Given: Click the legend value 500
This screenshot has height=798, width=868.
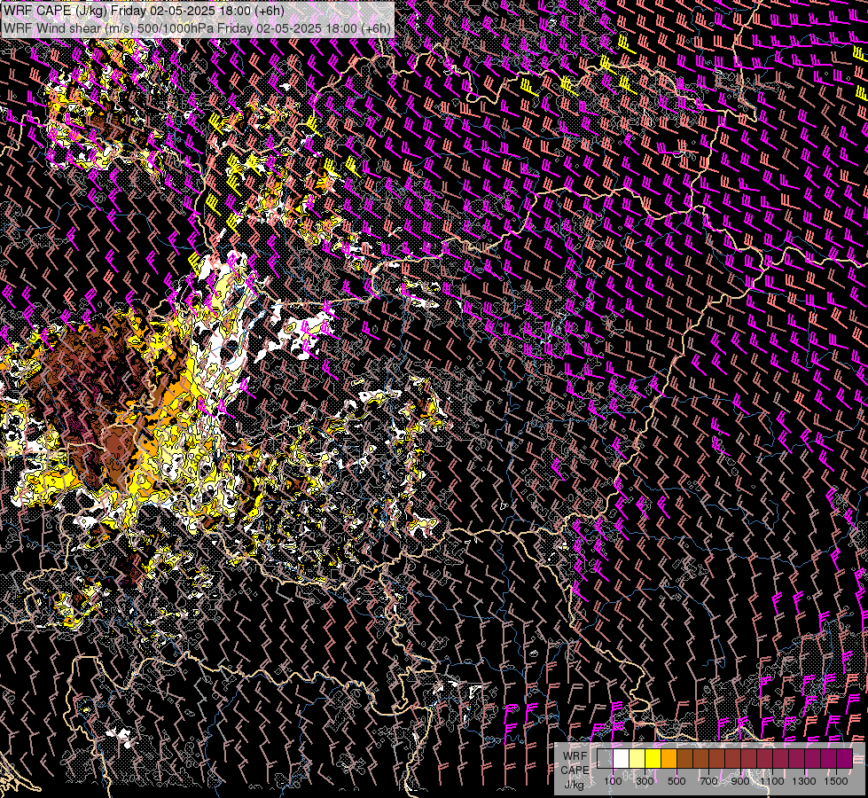Looking at the screenshot, I should pos(676,781).
